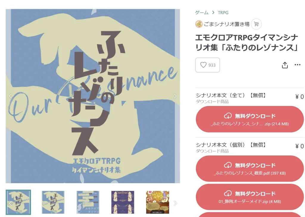Select the dark purple thumbnail
The width and height of the screenshot is (305, 217).
[x=123, y=202]
